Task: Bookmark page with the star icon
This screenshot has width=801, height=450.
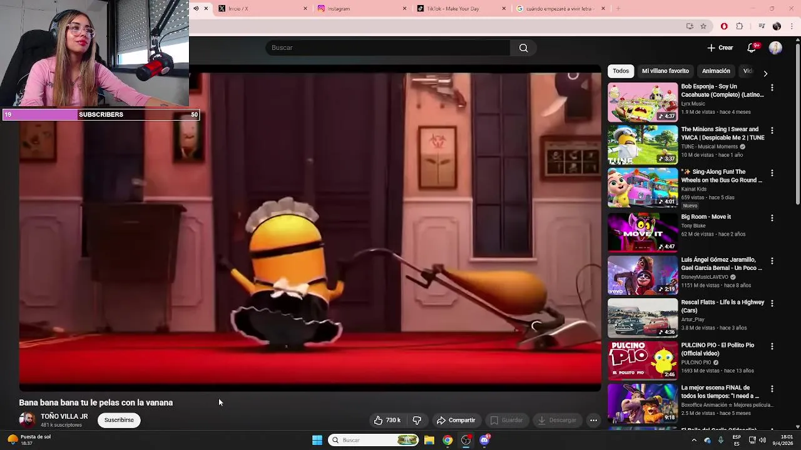Action: (703, 26)
